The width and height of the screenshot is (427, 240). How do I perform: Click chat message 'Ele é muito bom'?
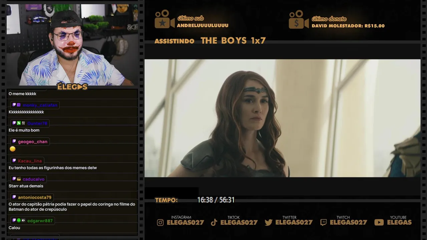point(24,130)
